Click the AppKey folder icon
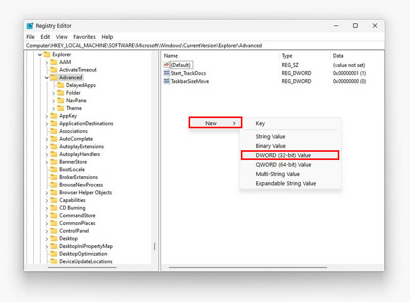The height and width of the screenshot is (302, 410). (x=54, y=116)
